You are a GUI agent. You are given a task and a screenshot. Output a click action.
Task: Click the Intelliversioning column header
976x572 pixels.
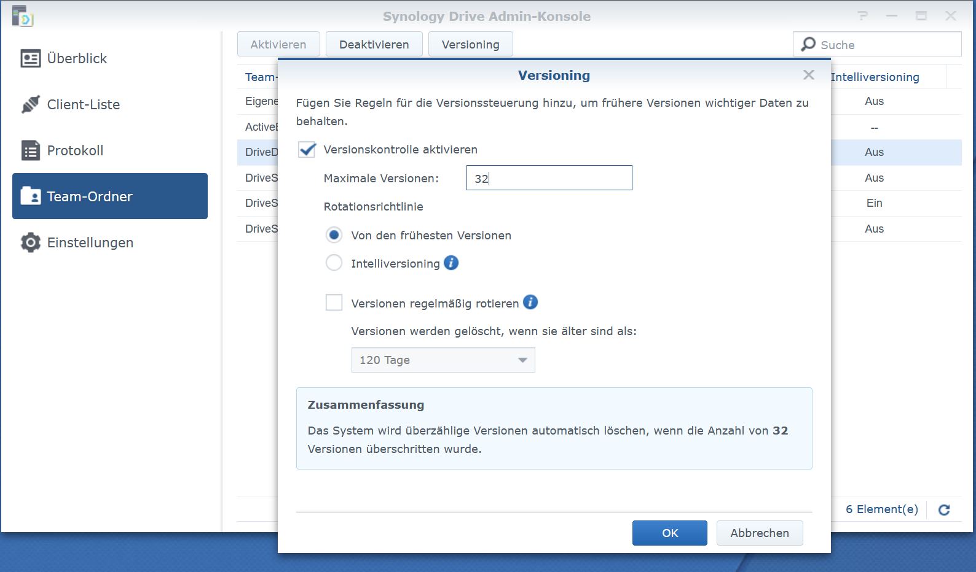tap(875, 77)
